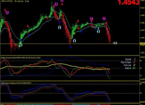Click the "Min. Stop Loss: 24 pips" text
This screenshot has height=105, width=145.
(22, 1)
